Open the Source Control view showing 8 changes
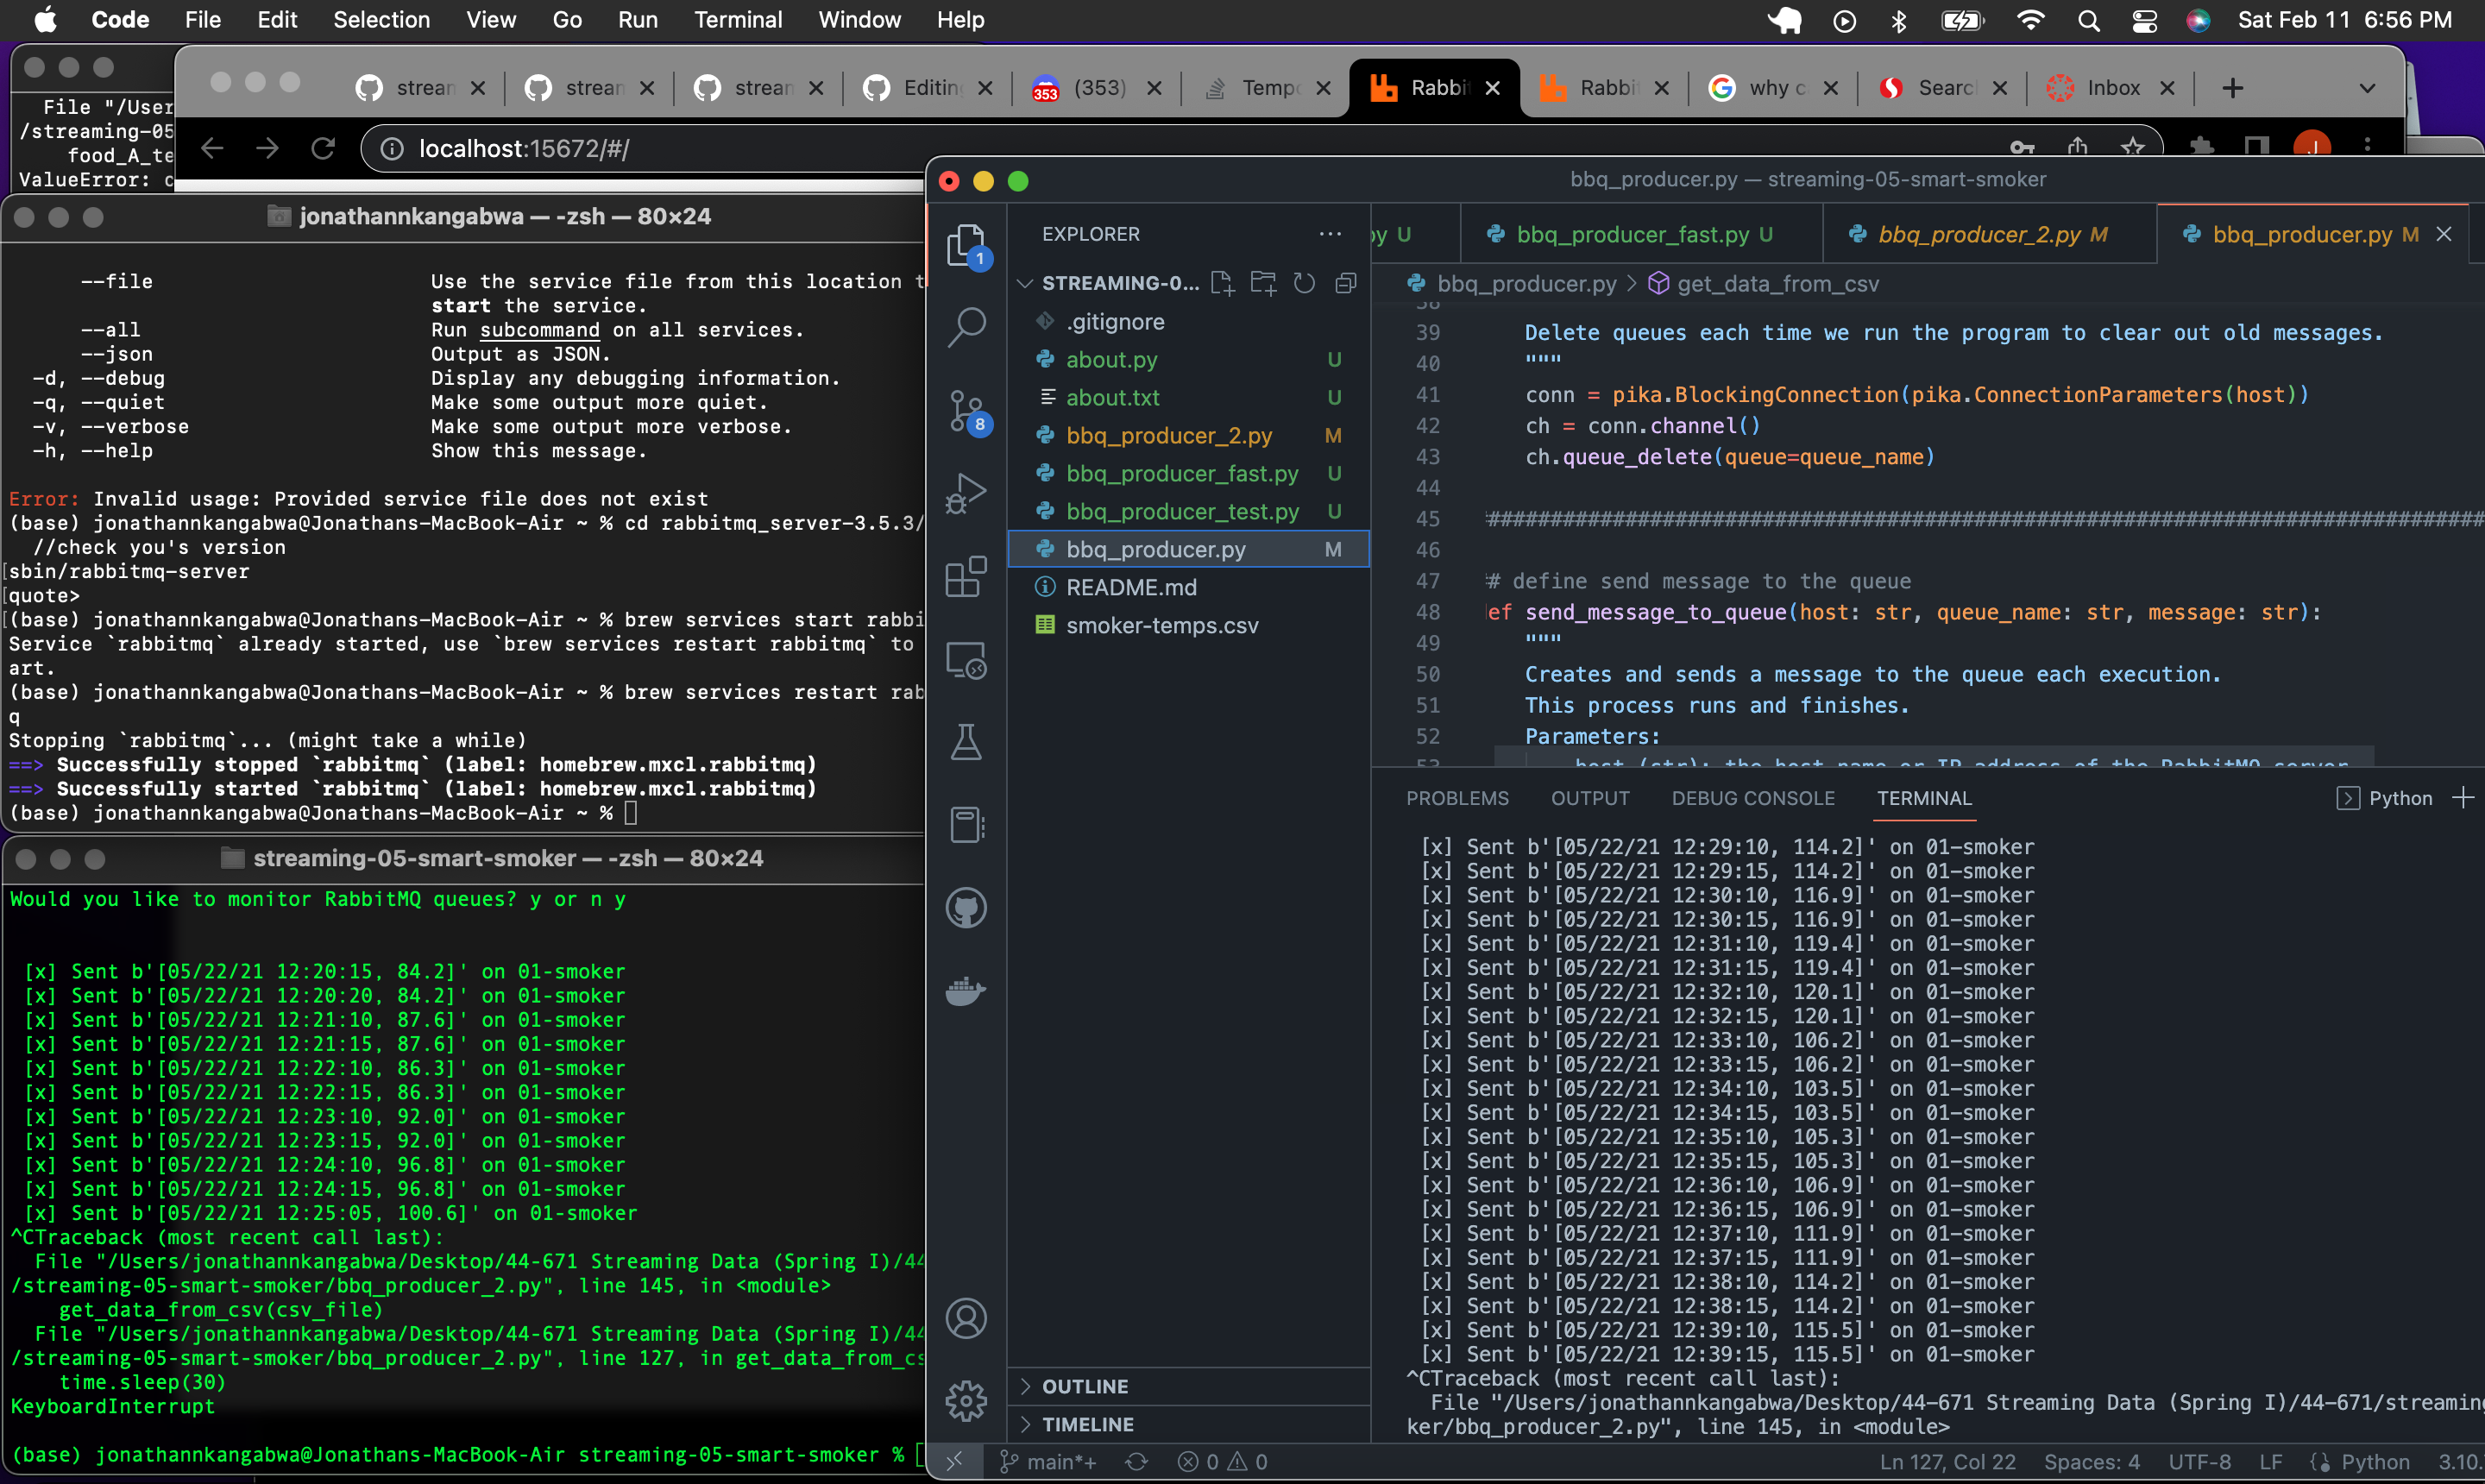The image size is (2485, 1484). 966,410
